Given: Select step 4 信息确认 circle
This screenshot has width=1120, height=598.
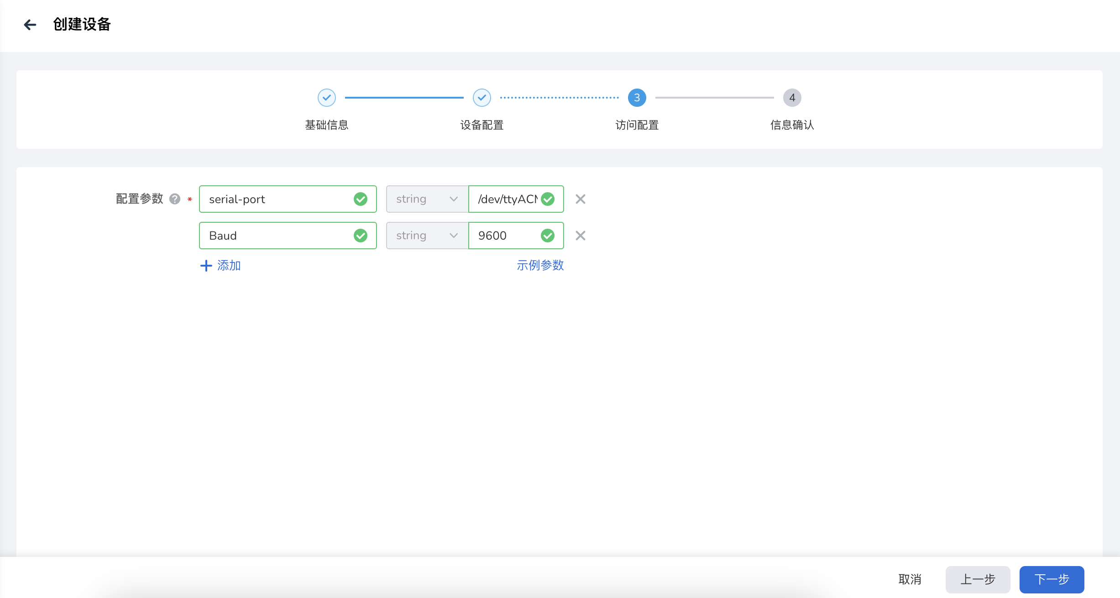Looking at the screenshot, I should (792, 97).
